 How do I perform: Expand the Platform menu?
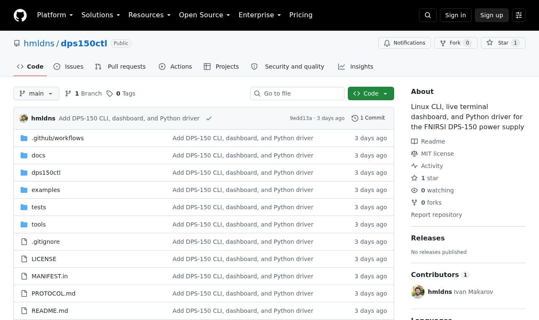coord(55,15)
